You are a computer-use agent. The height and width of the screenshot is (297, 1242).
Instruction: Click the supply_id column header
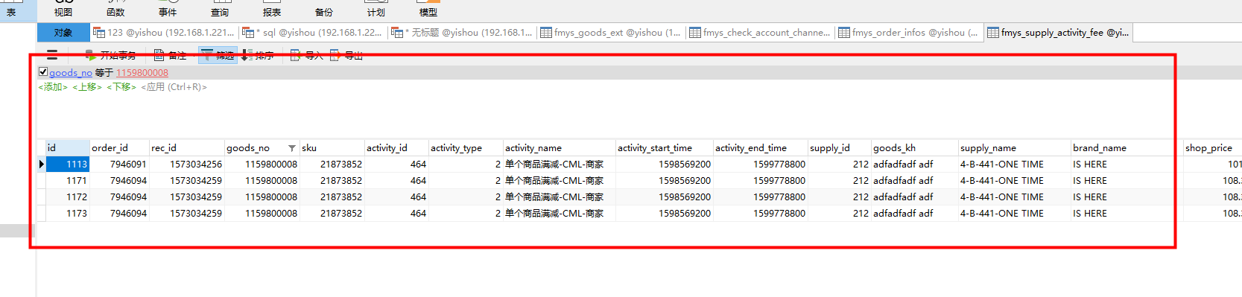click(x=840, y=147)
